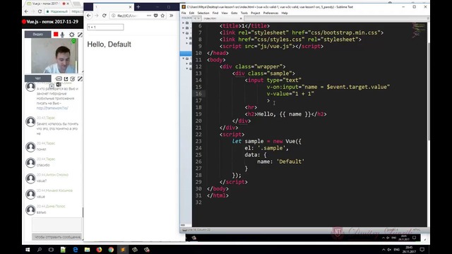Open Sublime Text View menu
Viewport: 452px width, 254px height.
pyautogui.click(x=225, y=13)
